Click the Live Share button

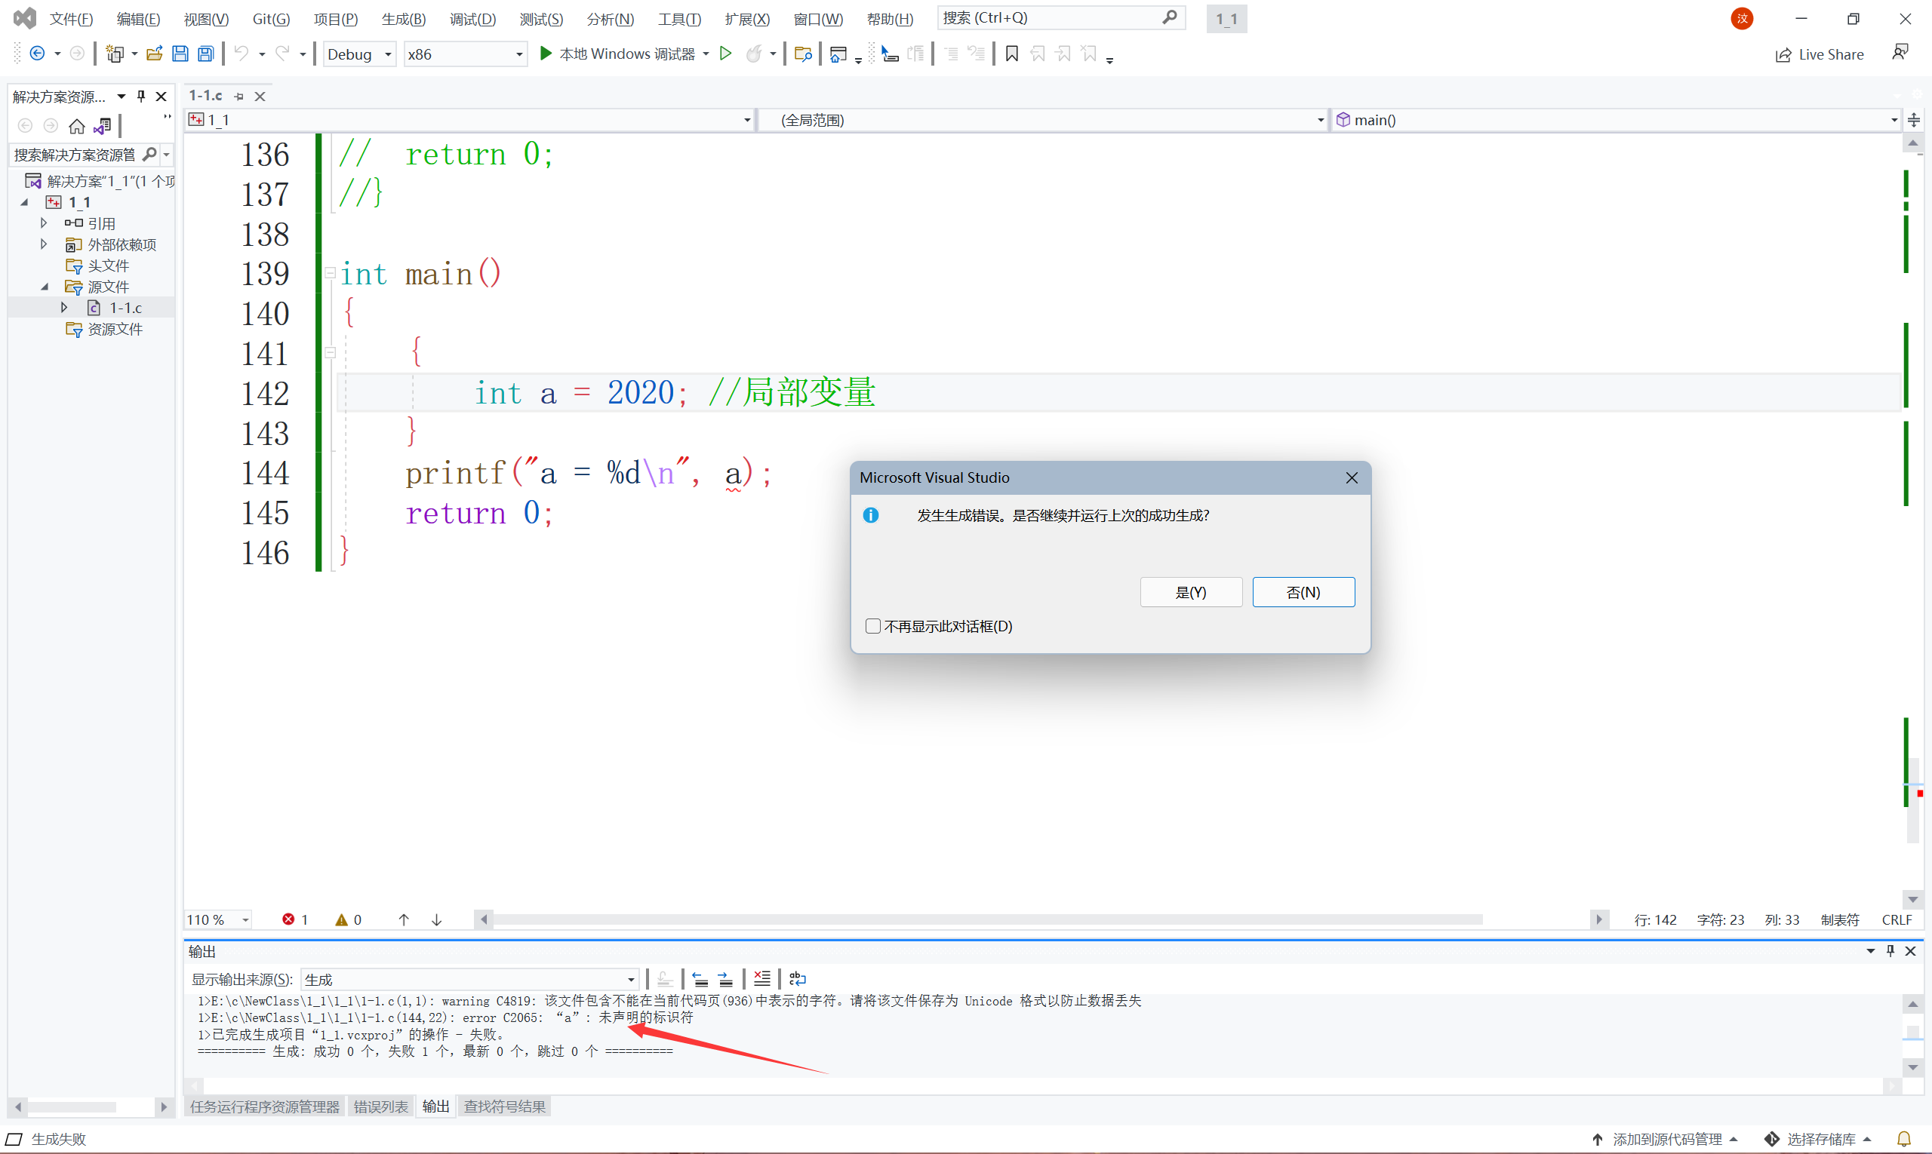(x=1820, y=54)
